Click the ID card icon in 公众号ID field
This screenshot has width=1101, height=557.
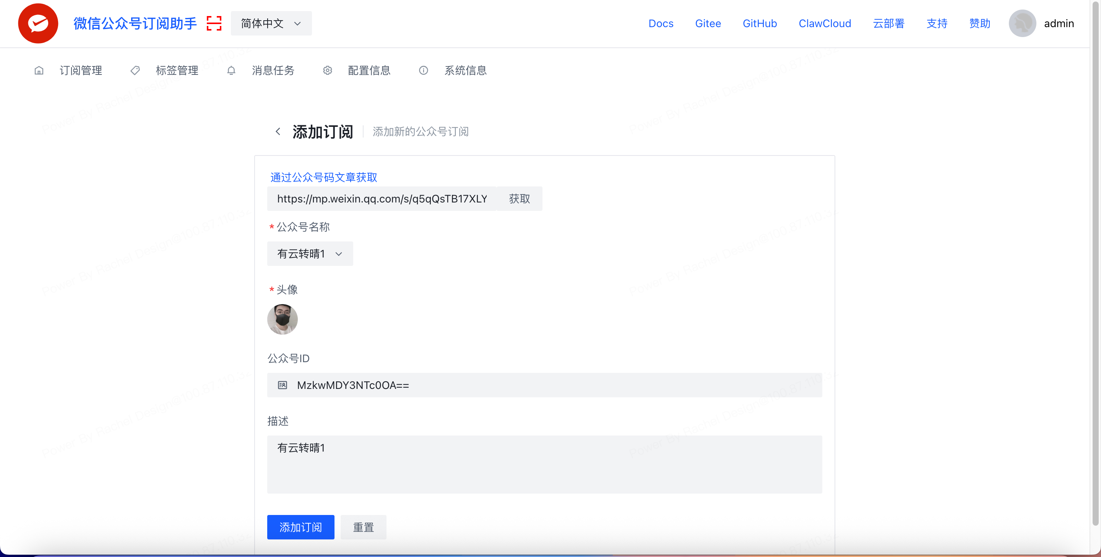(283, 385)
